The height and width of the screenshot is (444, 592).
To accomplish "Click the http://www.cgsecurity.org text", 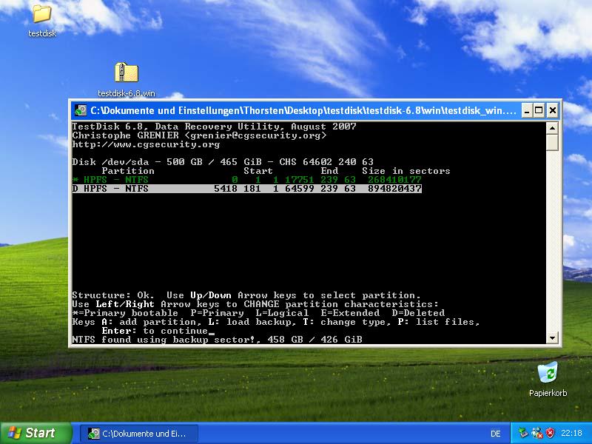I will [146, 144].
